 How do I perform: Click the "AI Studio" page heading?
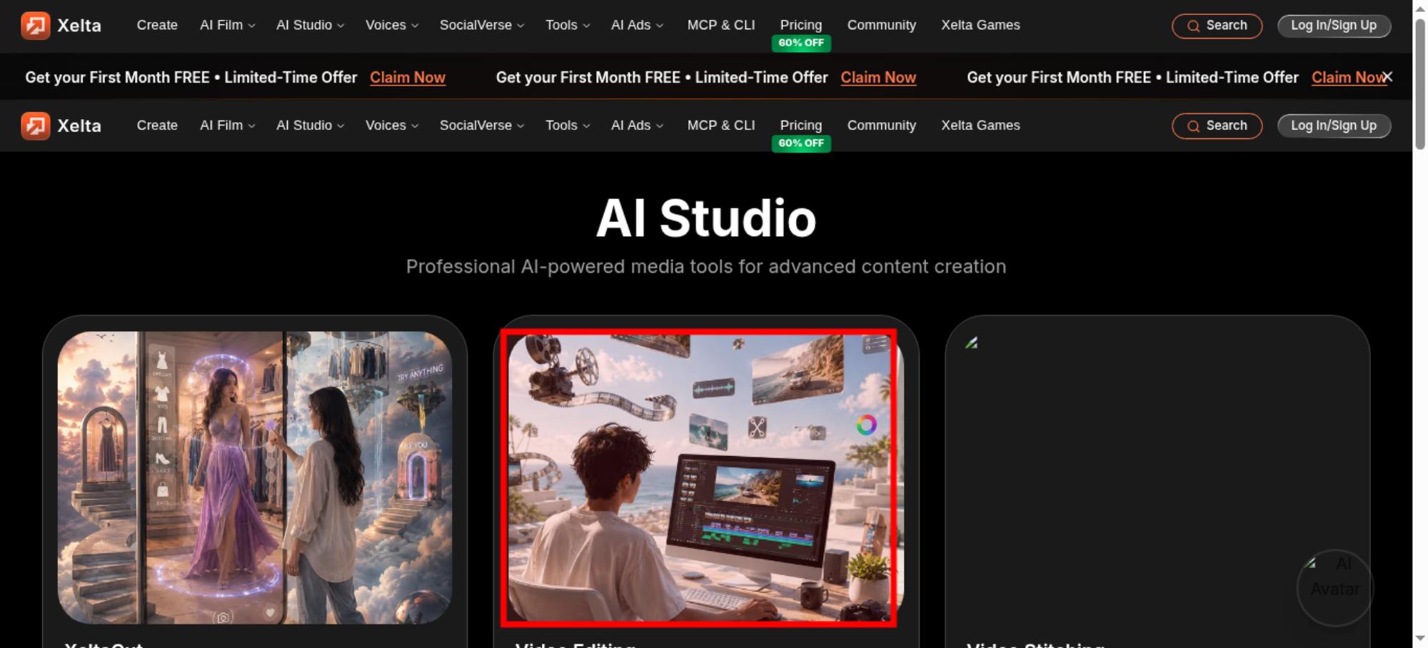coord(706,218)
